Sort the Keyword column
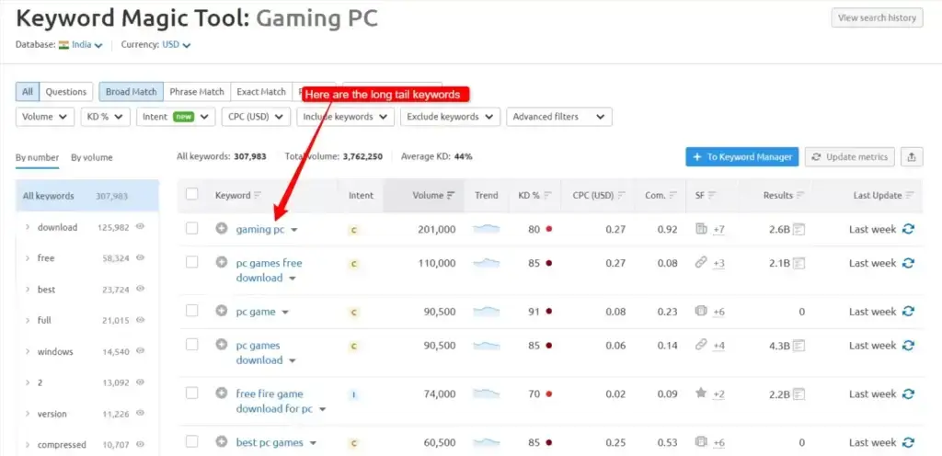Screen dimensions: 942x456 point(258,195)
